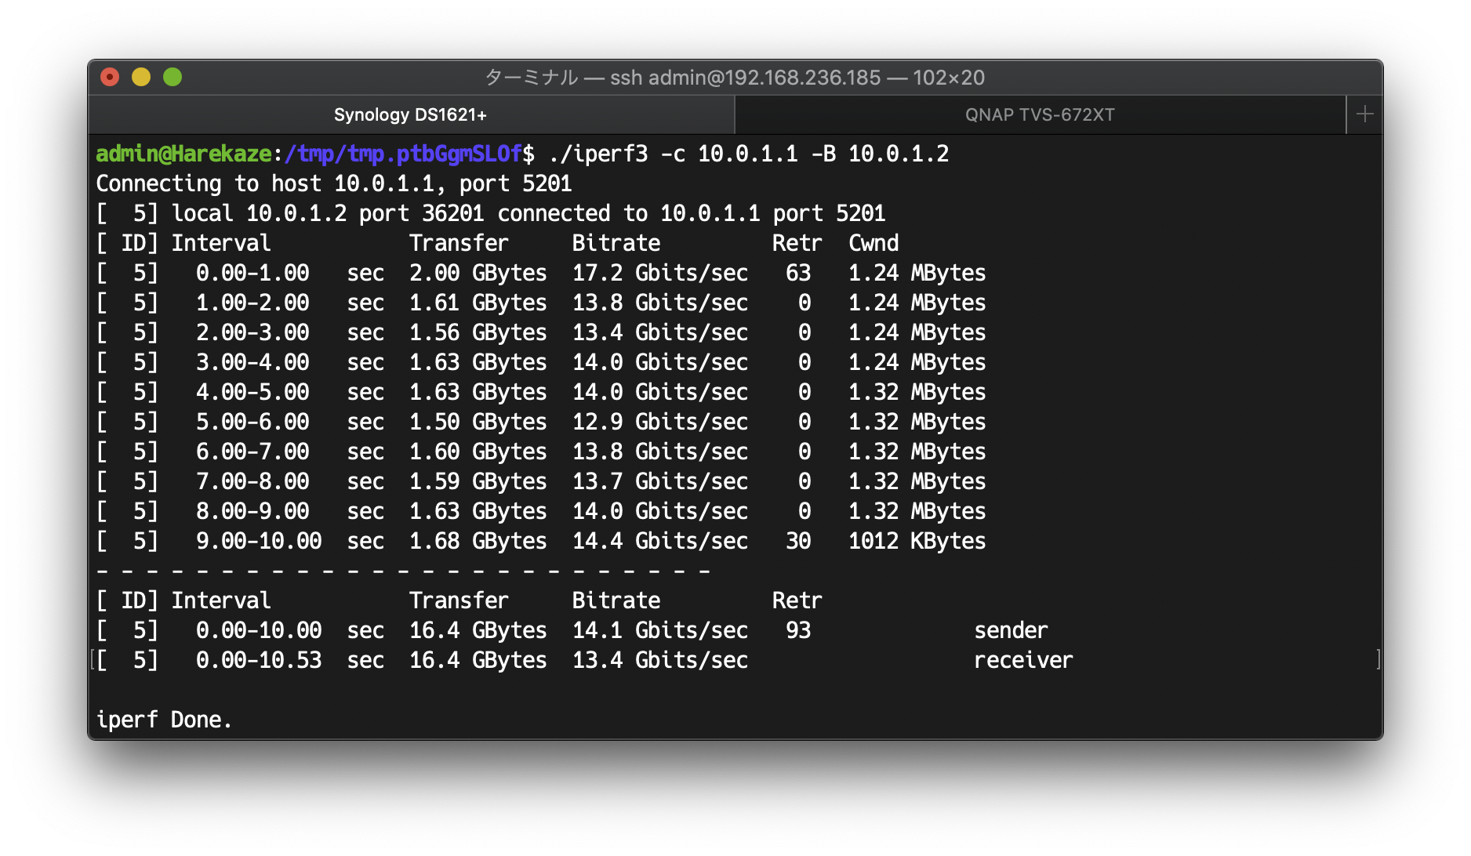Click the interval 8.00-9.00
The image size is (1471, 856).
pyautogui.click(x=252, y=511)
